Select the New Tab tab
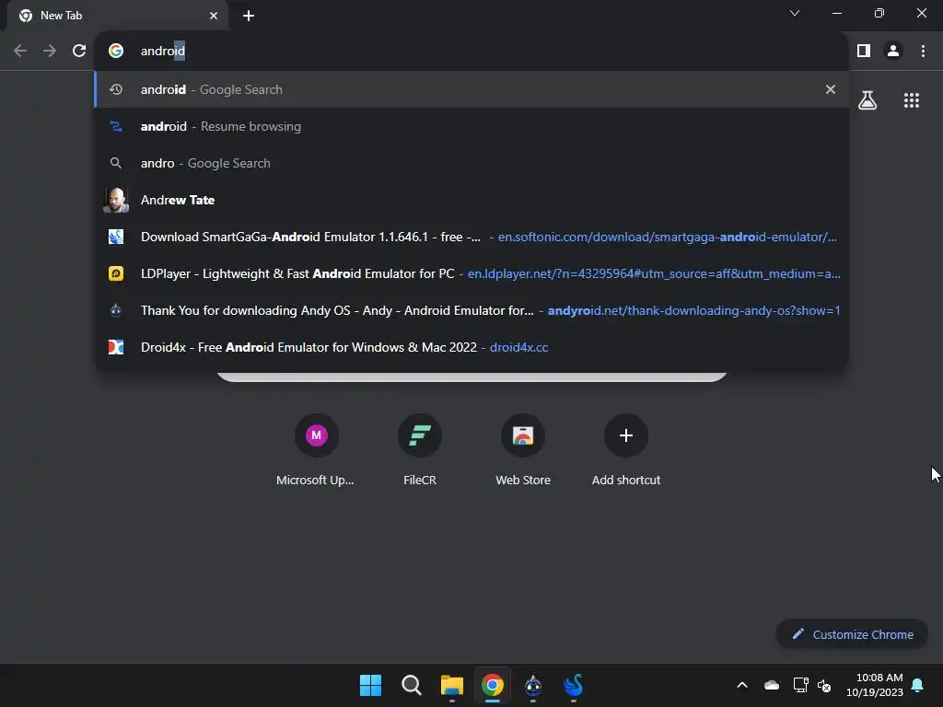943x707 pixels. (118, 16)
